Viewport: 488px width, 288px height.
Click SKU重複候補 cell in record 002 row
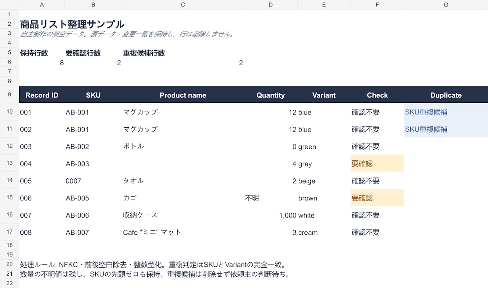point(446,130)
